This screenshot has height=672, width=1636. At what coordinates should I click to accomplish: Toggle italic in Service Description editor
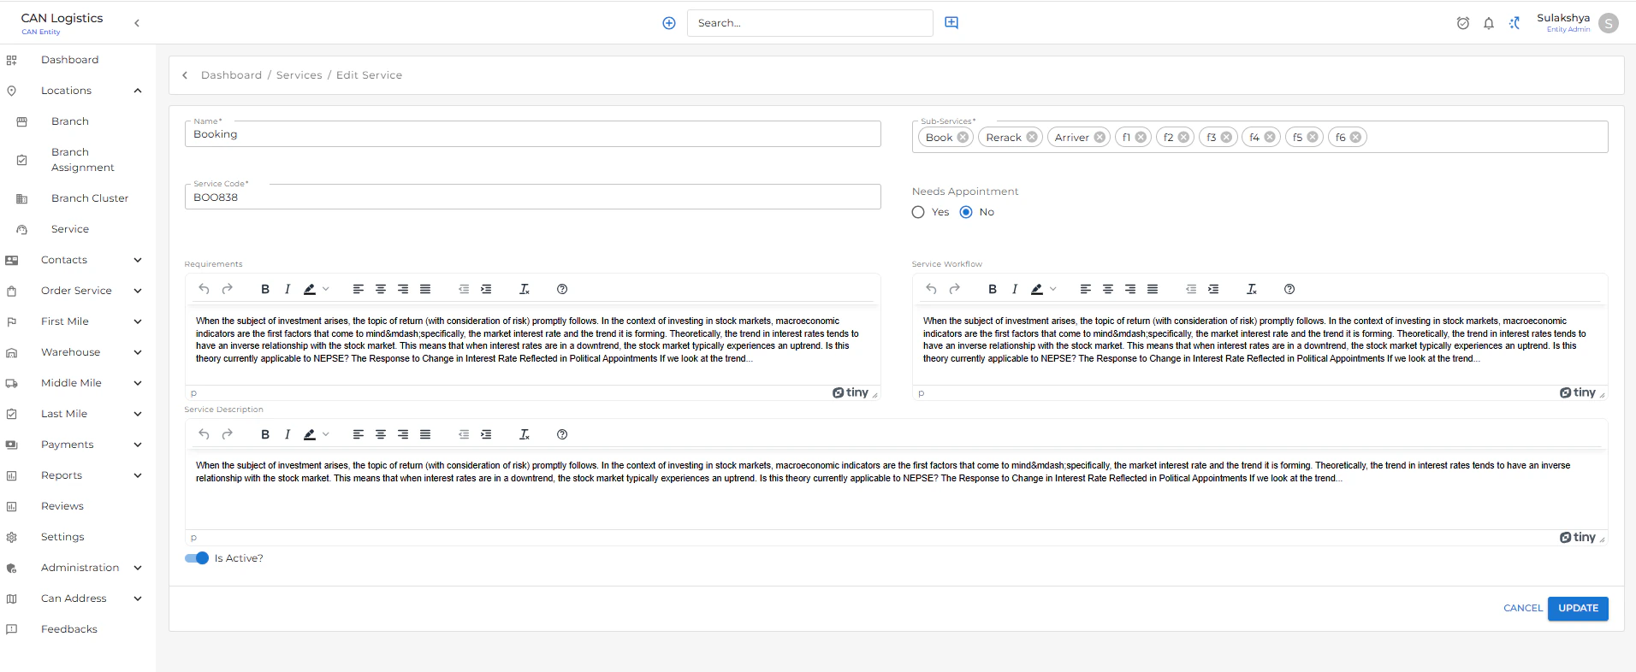pos(287,434)
